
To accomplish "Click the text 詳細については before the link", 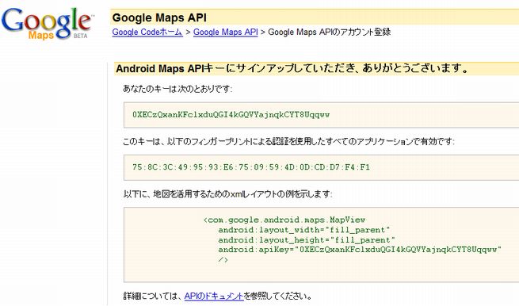I will pos(153,296).
